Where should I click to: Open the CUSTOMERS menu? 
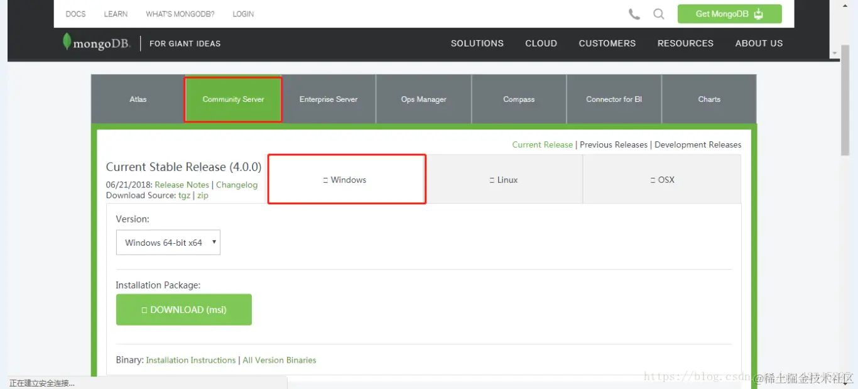point(607,43)
